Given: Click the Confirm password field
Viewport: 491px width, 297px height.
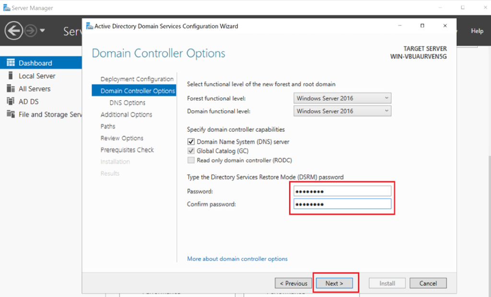Looking at the screenshot, I should click(342, 204).
